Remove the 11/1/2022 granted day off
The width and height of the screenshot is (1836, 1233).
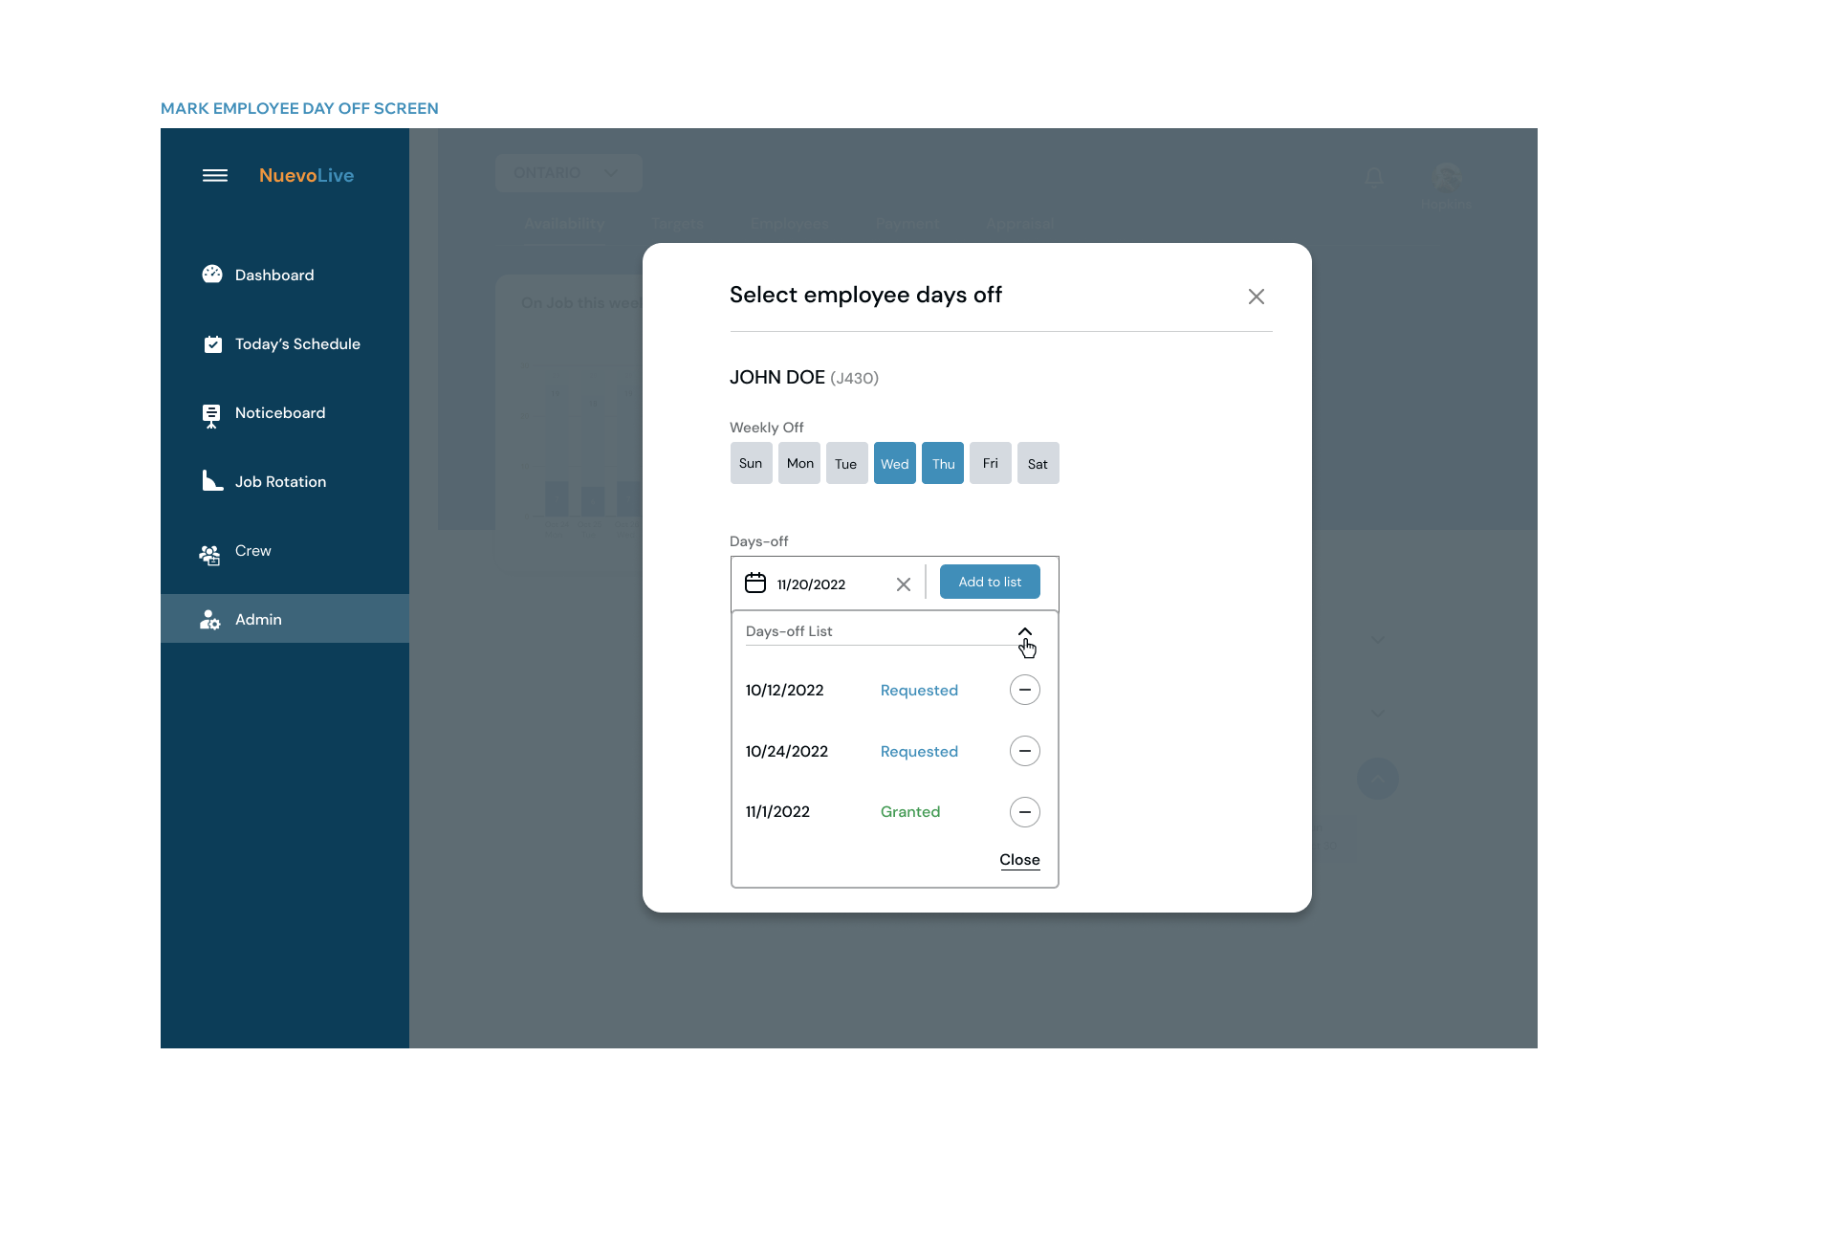[1024, 812]
